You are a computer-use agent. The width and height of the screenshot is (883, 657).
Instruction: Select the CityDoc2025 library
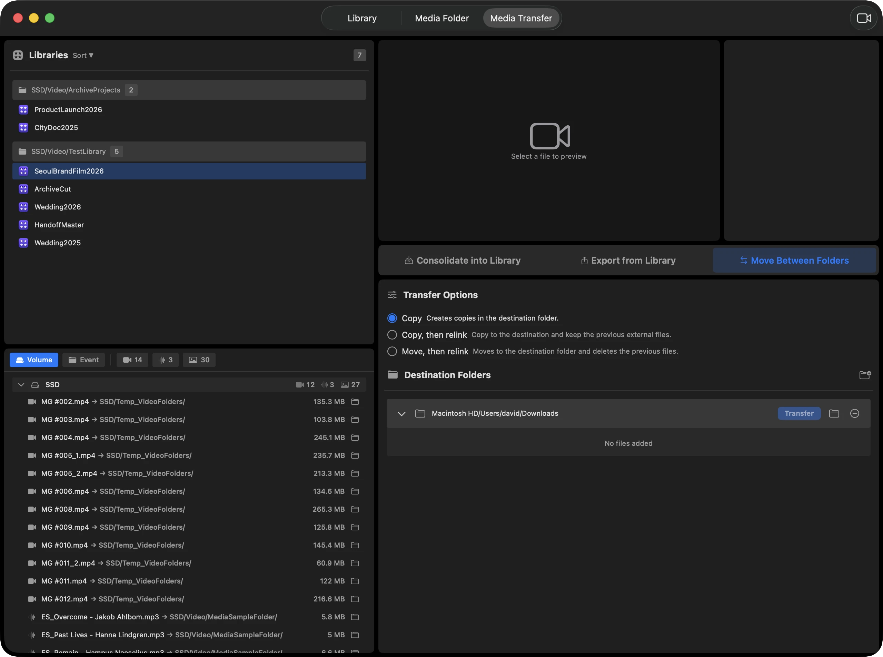tap(189, 128)
